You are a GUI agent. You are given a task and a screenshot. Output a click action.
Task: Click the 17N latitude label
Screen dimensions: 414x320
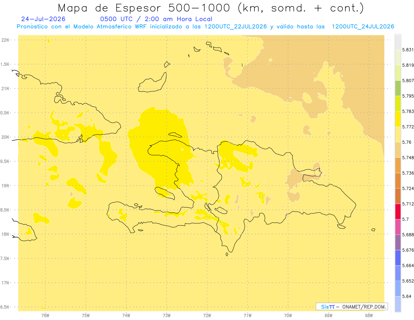tap(6, 283)
